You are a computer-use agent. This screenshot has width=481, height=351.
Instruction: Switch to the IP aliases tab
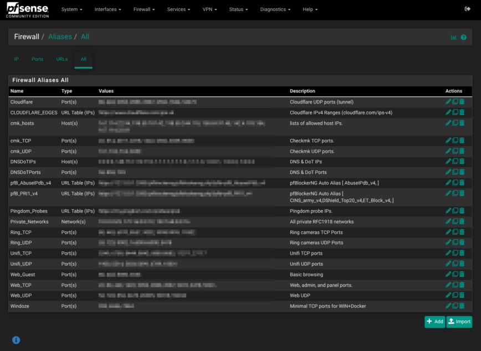(x=16, y=59)
